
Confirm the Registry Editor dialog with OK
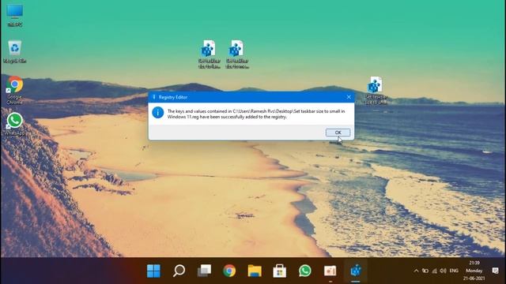pyautogui.click(x=338, y=133)
